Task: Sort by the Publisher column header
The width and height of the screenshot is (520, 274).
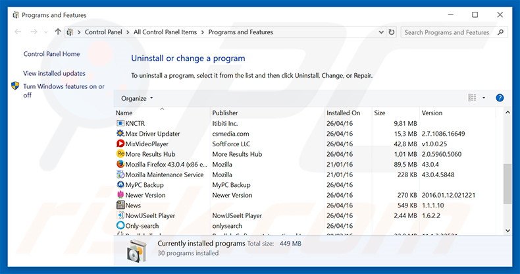Action: pyautogui.click(x=225, y=113)
